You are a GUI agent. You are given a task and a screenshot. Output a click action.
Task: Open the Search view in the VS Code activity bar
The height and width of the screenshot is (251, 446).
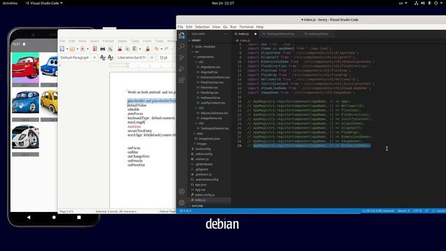tap(182, 47)
